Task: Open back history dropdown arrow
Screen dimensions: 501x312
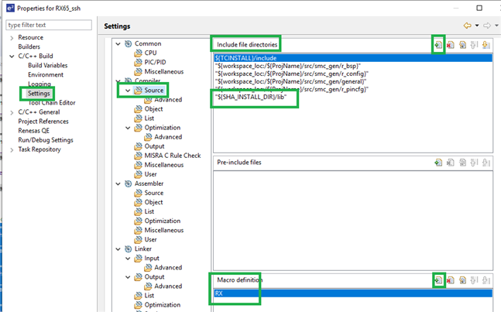Action: [477, 26]
